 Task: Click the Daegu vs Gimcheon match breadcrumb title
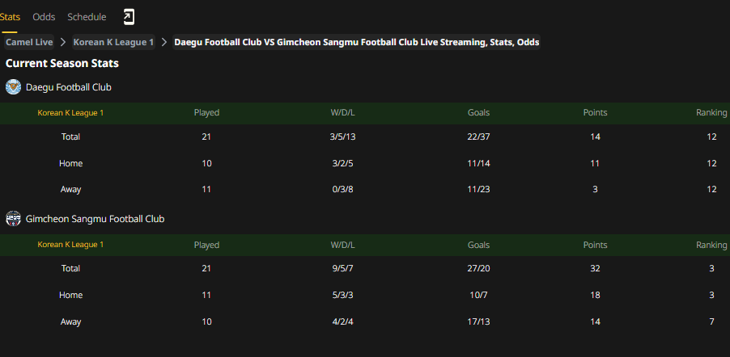point(357,42)
